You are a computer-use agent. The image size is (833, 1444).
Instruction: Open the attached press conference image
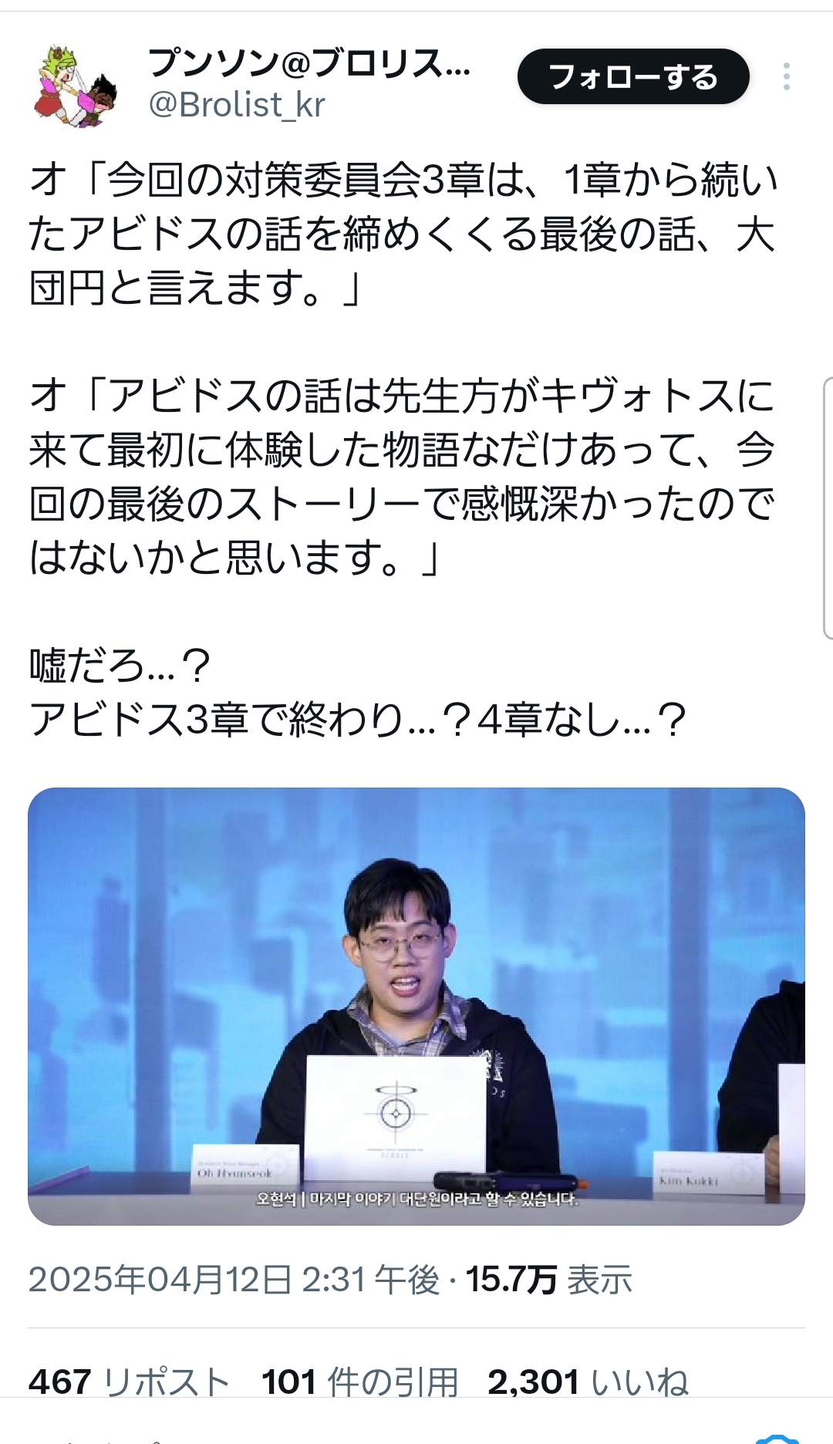[x=416, y=1006]
